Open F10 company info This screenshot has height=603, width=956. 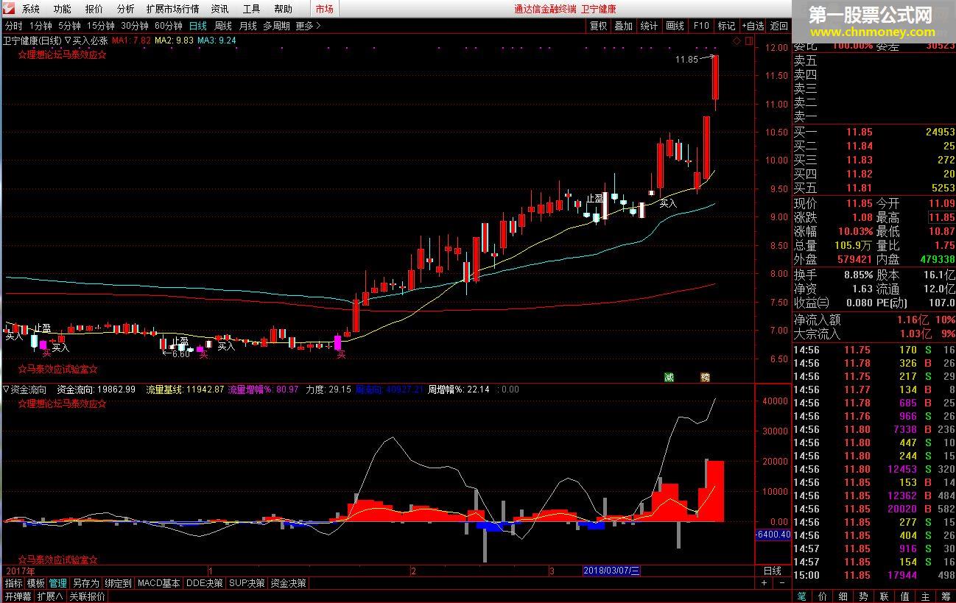[x=701, y=26]
